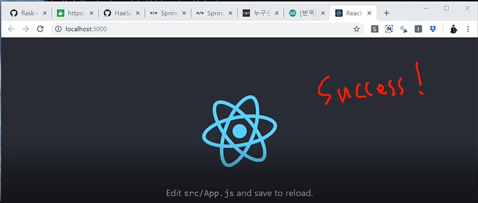The width and height of the screenshot is (478, 203).
Task: Open the Chrome profile avatar
Action: coord(454,29)
